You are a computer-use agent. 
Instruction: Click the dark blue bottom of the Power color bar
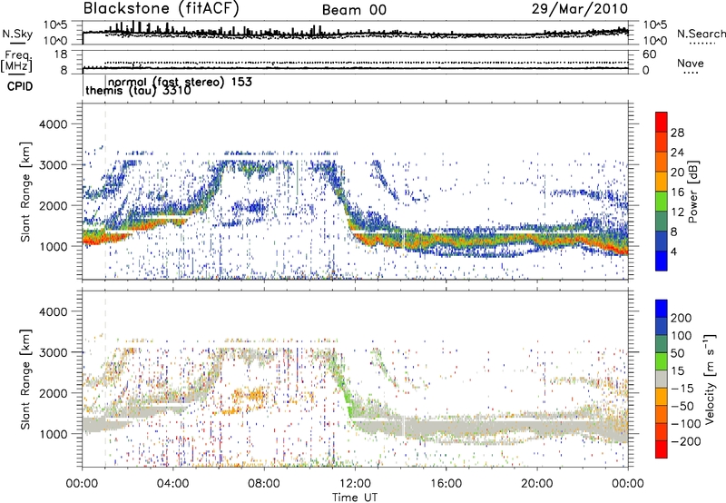click(x=662, y=261)
